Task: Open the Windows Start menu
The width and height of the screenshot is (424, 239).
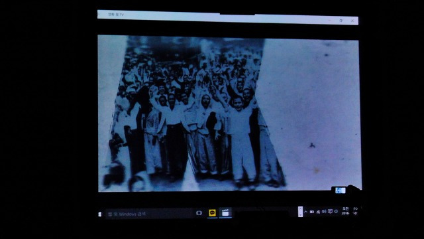Action: pos(100,214)
